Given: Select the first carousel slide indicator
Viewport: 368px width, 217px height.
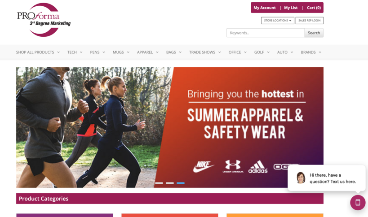Looking at the screenshot, I should click(x=159, y=183).
